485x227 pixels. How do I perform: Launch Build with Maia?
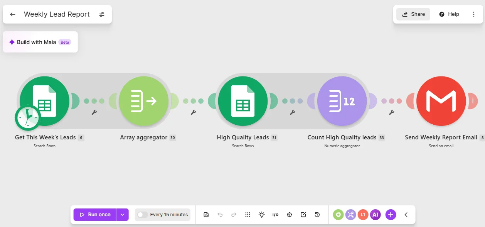[40, 42]
